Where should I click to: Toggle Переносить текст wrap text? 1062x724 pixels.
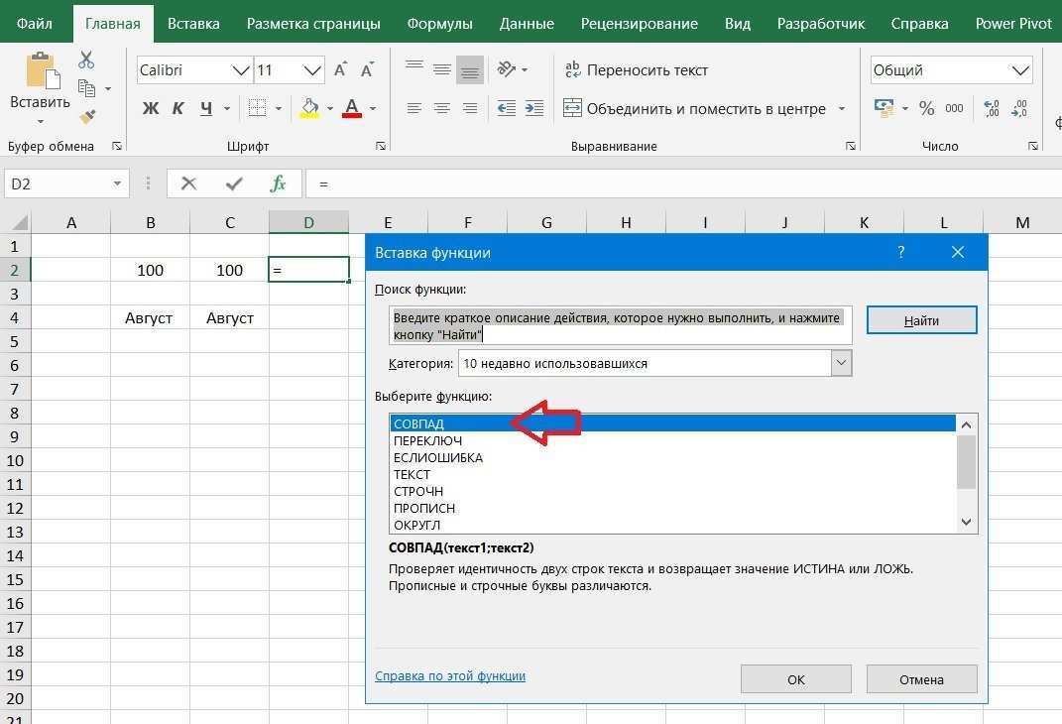(x=637, y=70)
